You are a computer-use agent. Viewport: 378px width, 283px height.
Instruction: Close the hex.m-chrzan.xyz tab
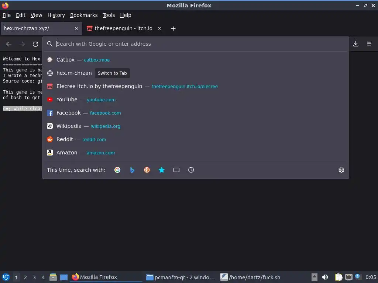pyautogui.click(x=76, y=28)
